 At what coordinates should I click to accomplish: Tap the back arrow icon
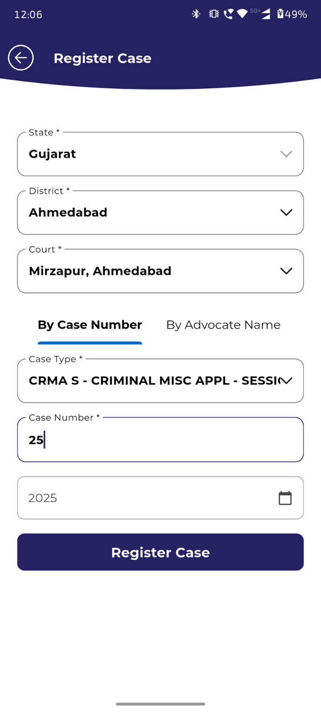click(21, 58)
